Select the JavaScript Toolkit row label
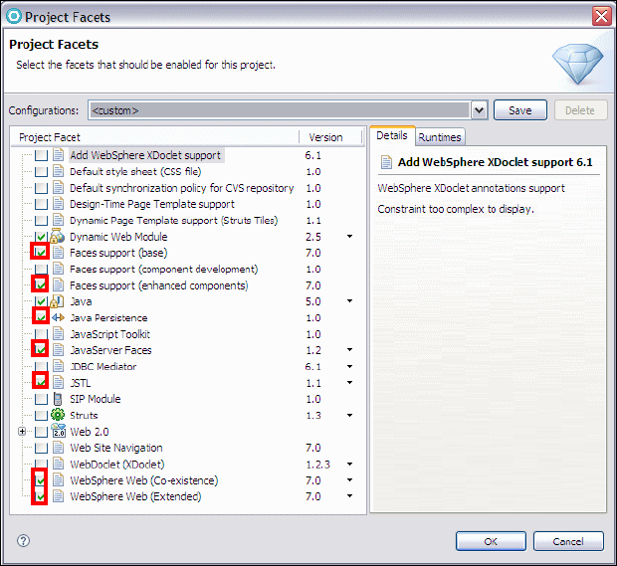This screenshot has width=617, height=566. (x=109, y=334)
